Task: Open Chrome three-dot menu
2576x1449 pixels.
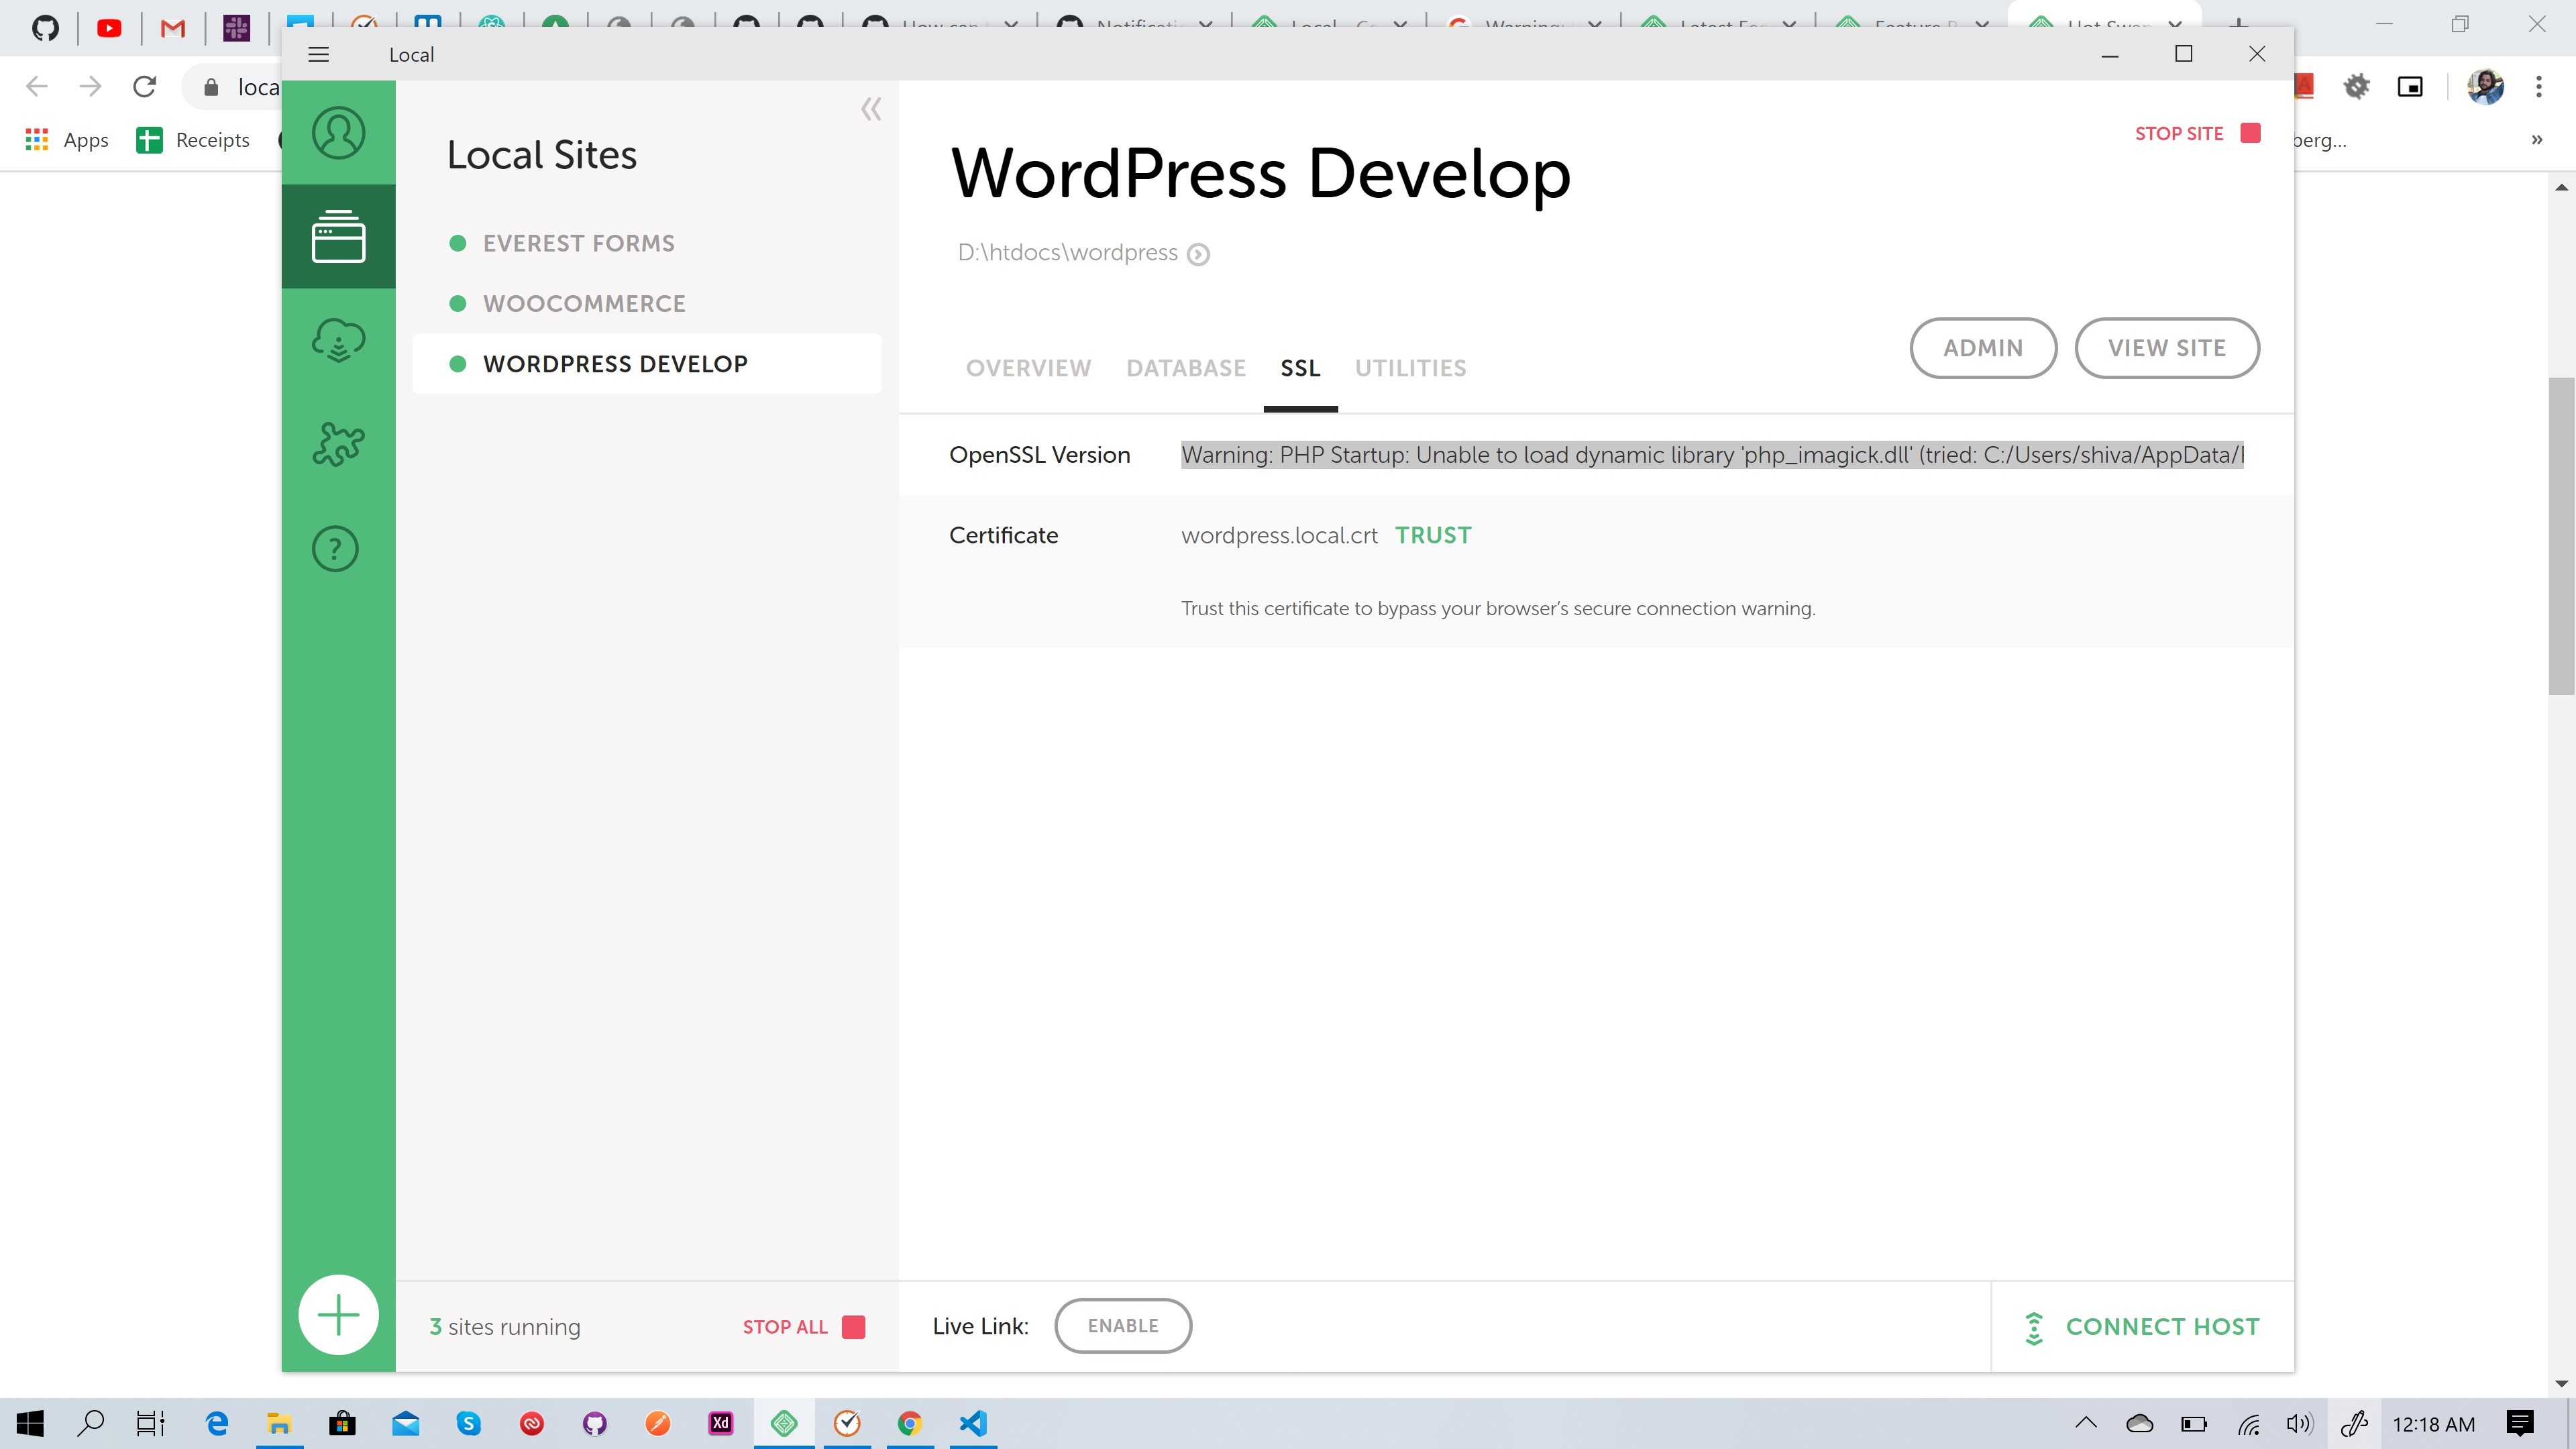Action: pos(2539,87)
